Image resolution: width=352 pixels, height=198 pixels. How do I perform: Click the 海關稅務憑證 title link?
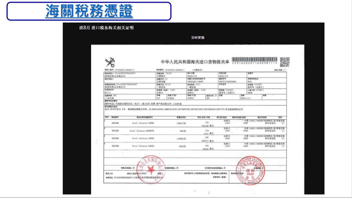tap(89, 11)
